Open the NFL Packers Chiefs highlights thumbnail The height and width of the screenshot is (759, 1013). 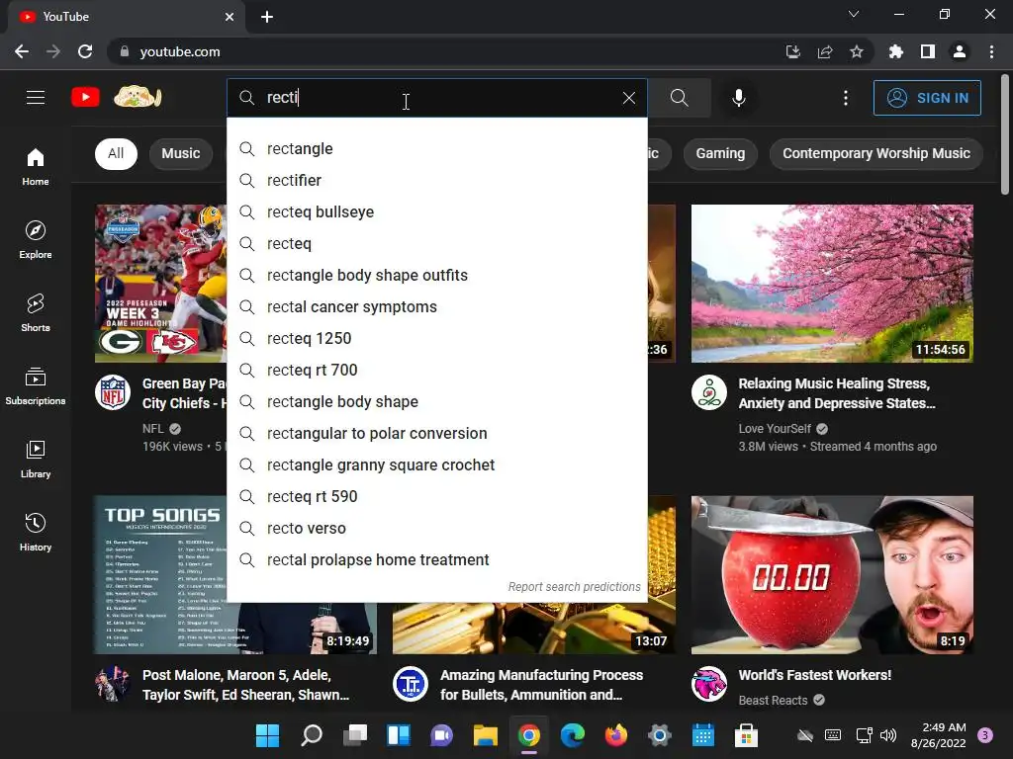tap(161, 284)
